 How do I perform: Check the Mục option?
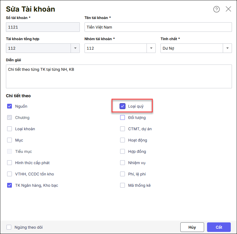coord(9,140)
